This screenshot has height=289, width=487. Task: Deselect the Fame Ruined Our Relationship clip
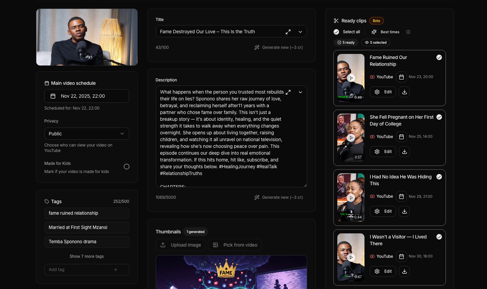tap(439, 57)
